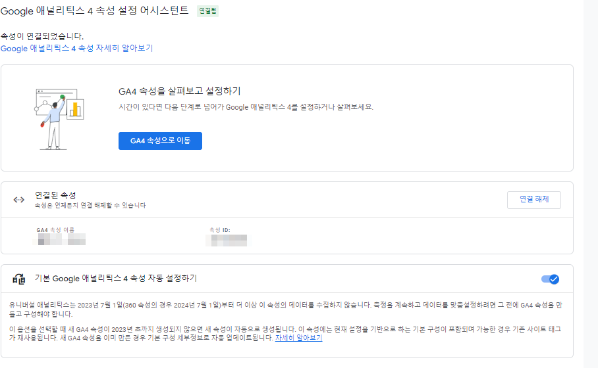Click the 속성은 언제든지 연결 해제할 수 있습니다 subtitle

pyautogui.click(x=90, y=206)
